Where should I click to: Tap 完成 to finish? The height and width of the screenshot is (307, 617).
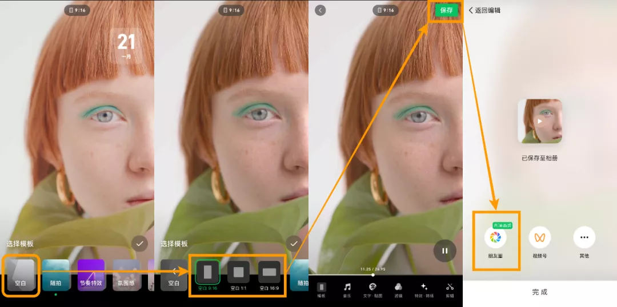point(540,292)
